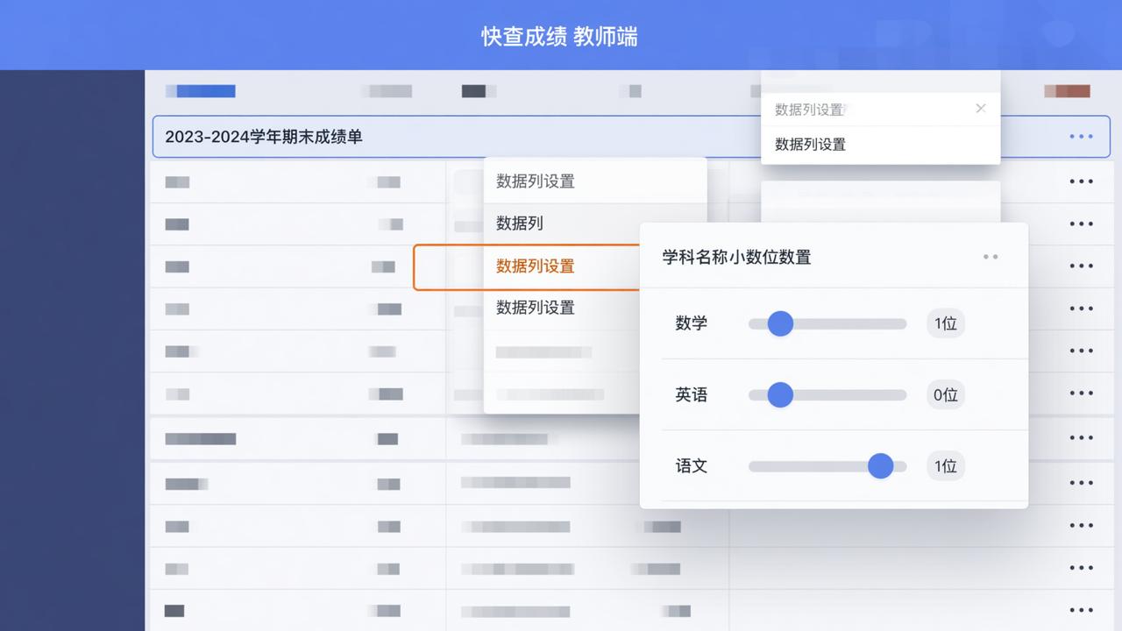Click the 0位 value beside 英语
The width and height of the screenshot is (1122, 631).
click(946, 395)
